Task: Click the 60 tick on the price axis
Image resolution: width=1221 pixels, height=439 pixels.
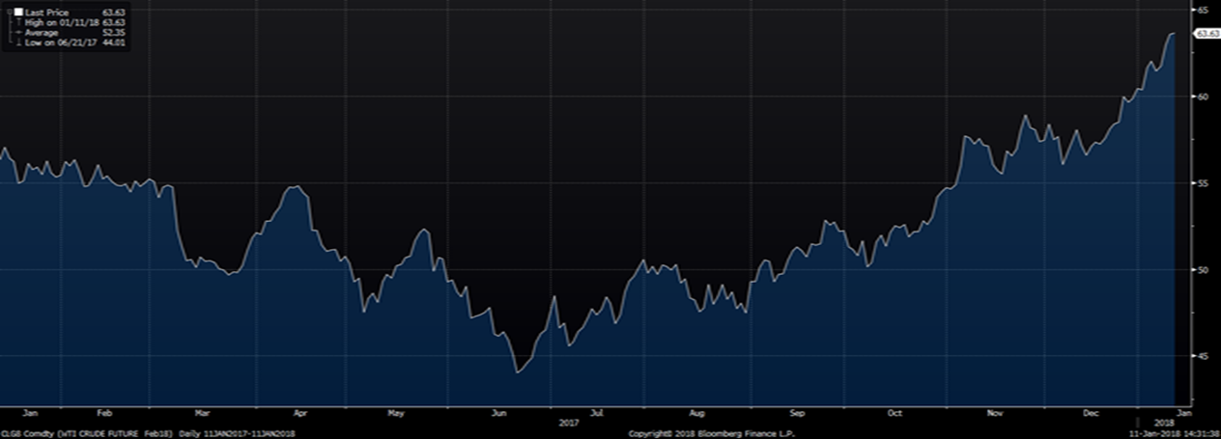Action: 1202,96
